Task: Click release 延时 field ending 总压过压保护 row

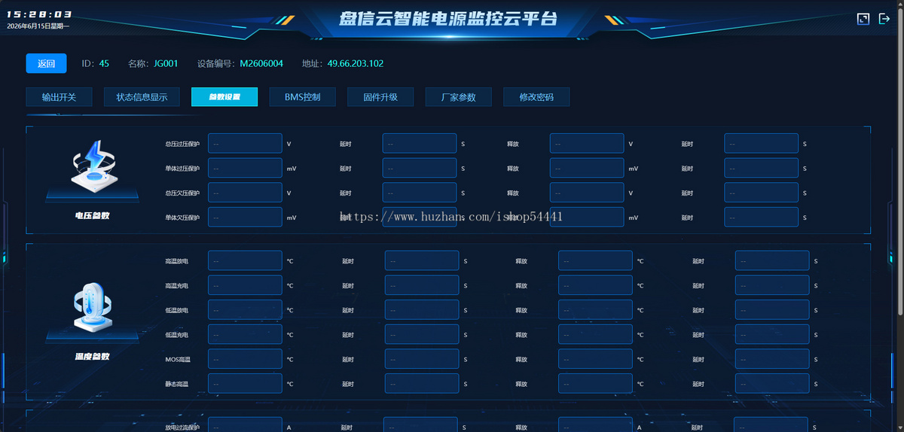Action: pyautogui.click(x=762, y=143)
